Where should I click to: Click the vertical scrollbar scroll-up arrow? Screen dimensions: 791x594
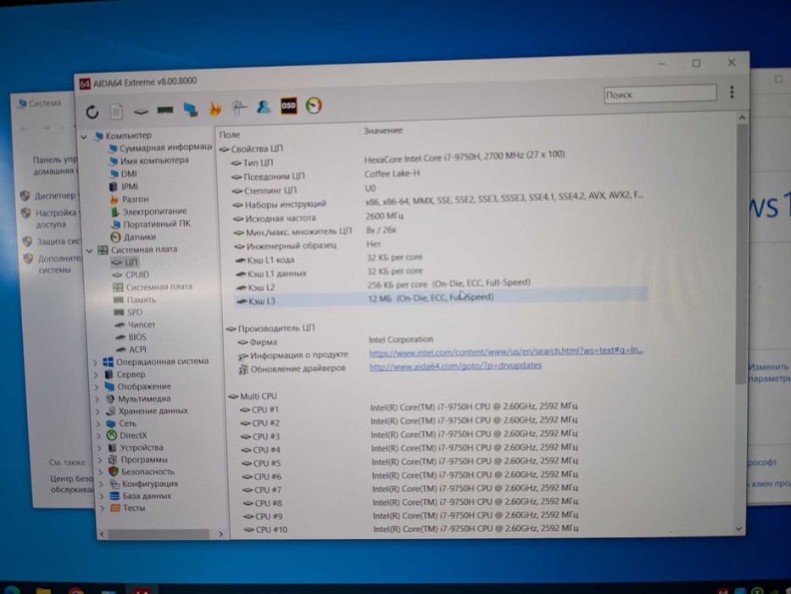[742, 118]
